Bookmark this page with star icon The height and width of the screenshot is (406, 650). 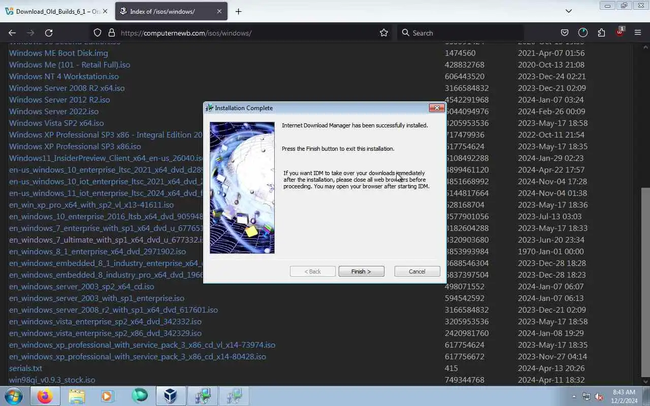coord(384,32)
